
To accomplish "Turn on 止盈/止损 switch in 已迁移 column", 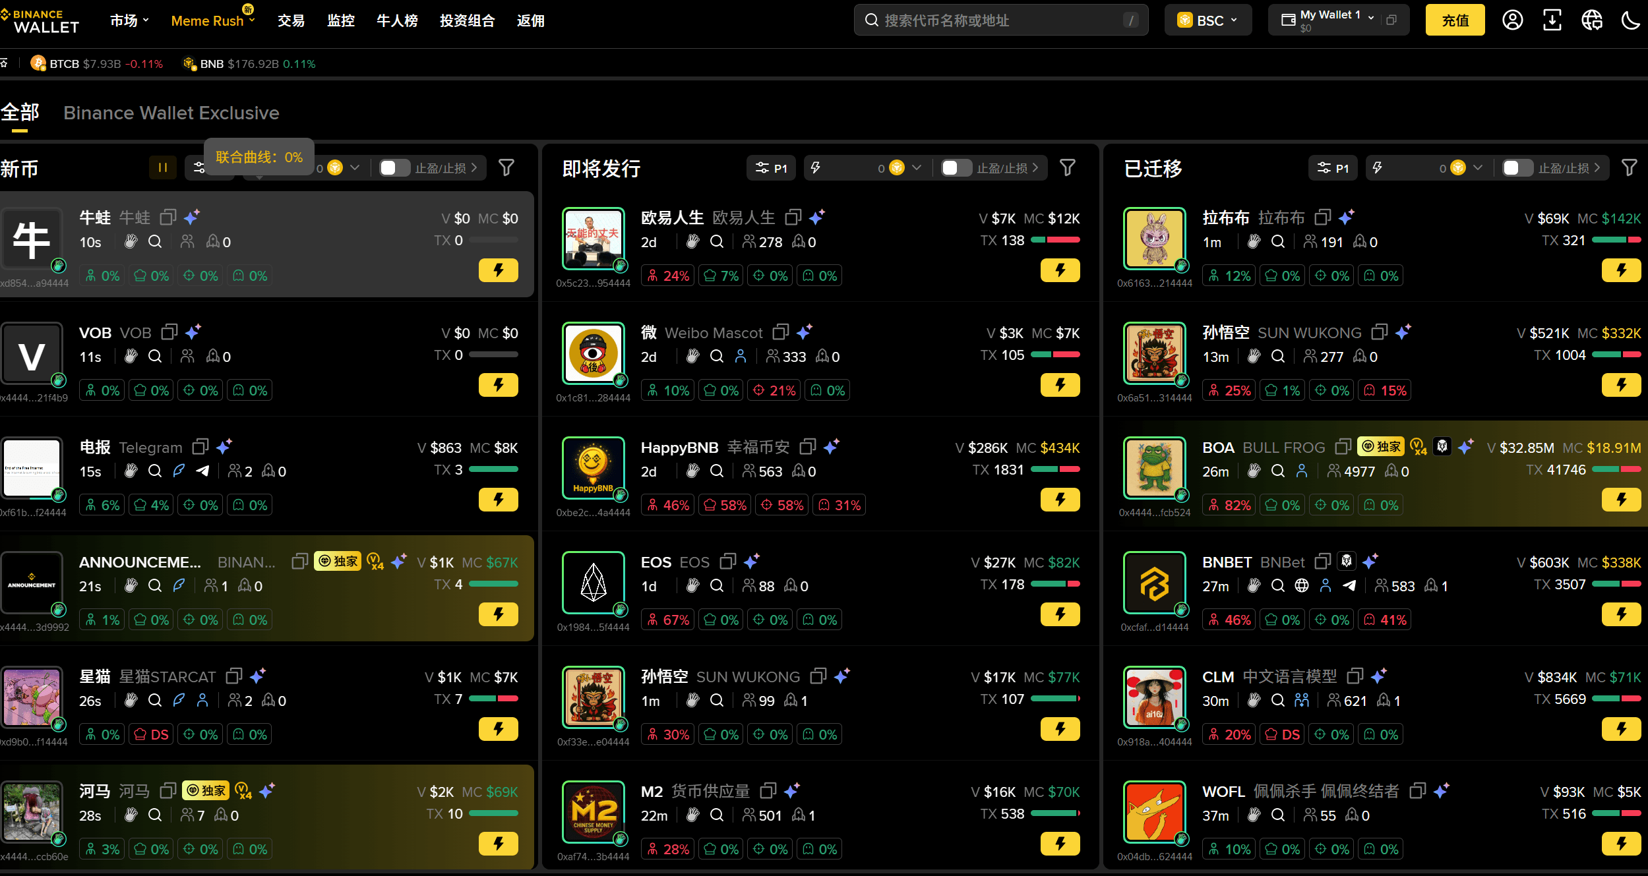I will coord(1517,168).
